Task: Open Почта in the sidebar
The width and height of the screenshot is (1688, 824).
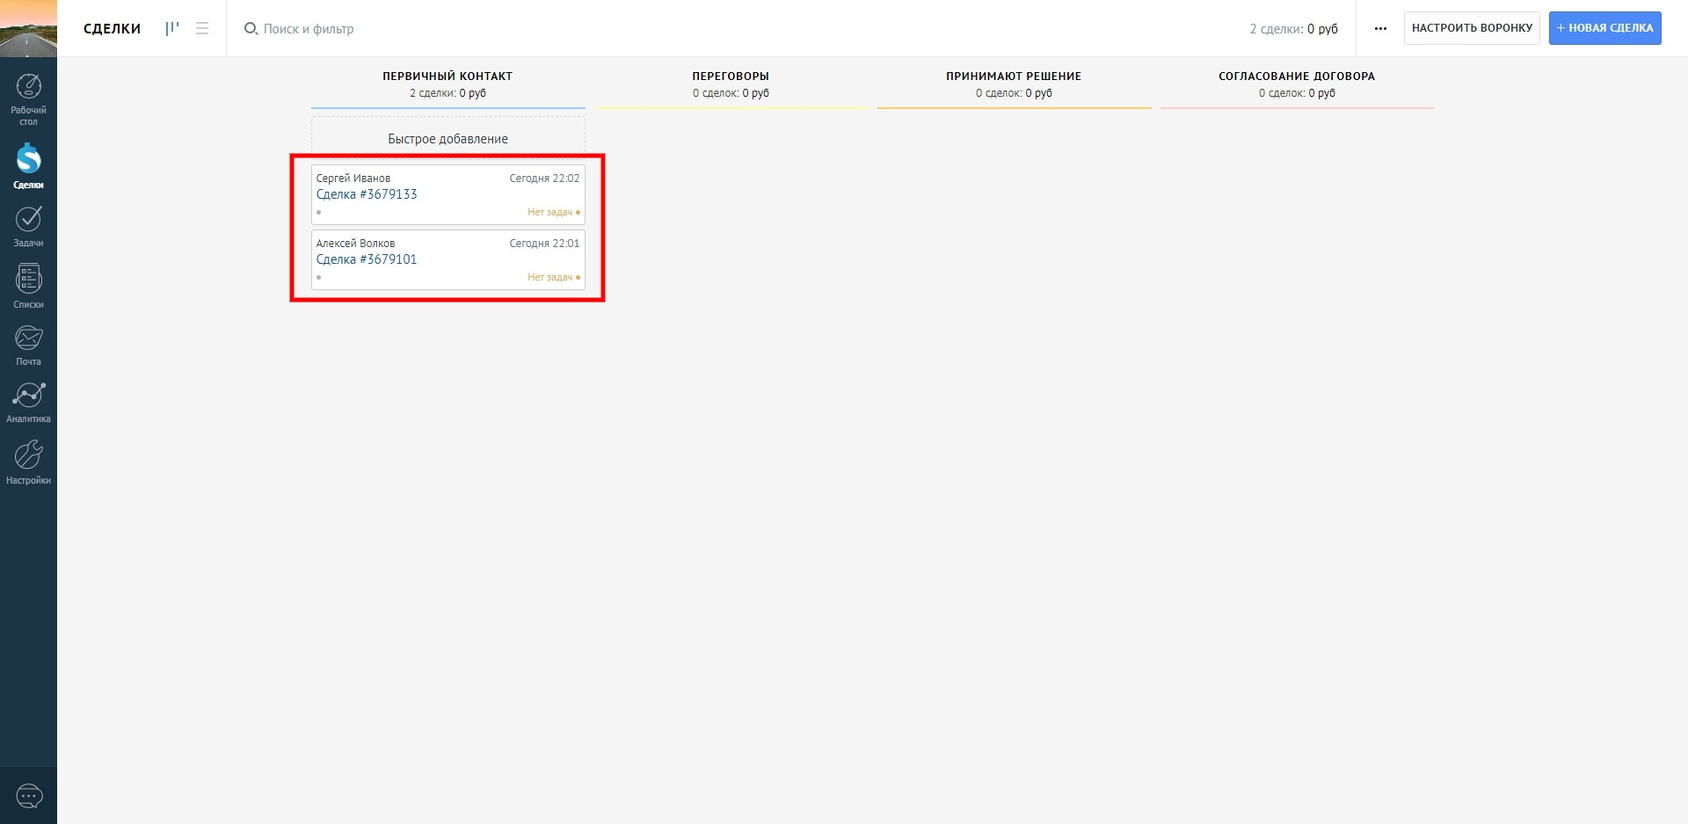Action: coord(28,346)
